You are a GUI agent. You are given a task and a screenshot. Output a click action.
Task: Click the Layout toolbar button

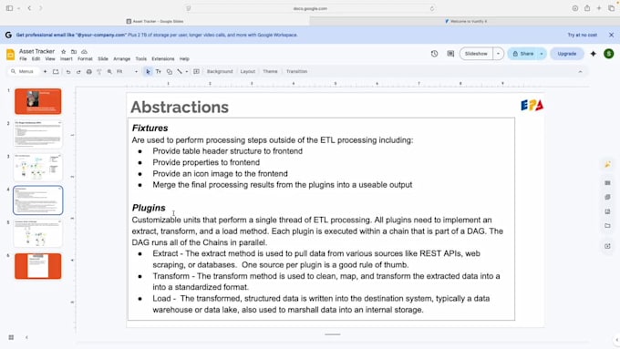point(247,72)
